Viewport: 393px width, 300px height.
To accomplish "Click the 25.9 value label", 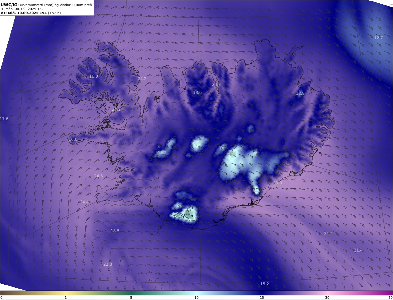I will tap(278, 183).
